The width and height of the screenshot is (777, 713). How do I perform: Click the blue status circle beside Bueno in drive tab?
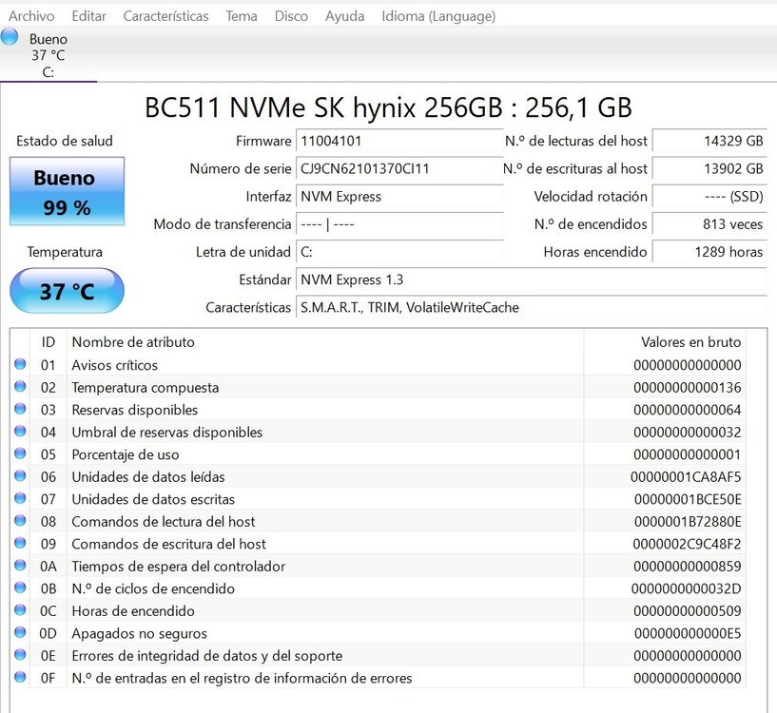tap(10, 37)
